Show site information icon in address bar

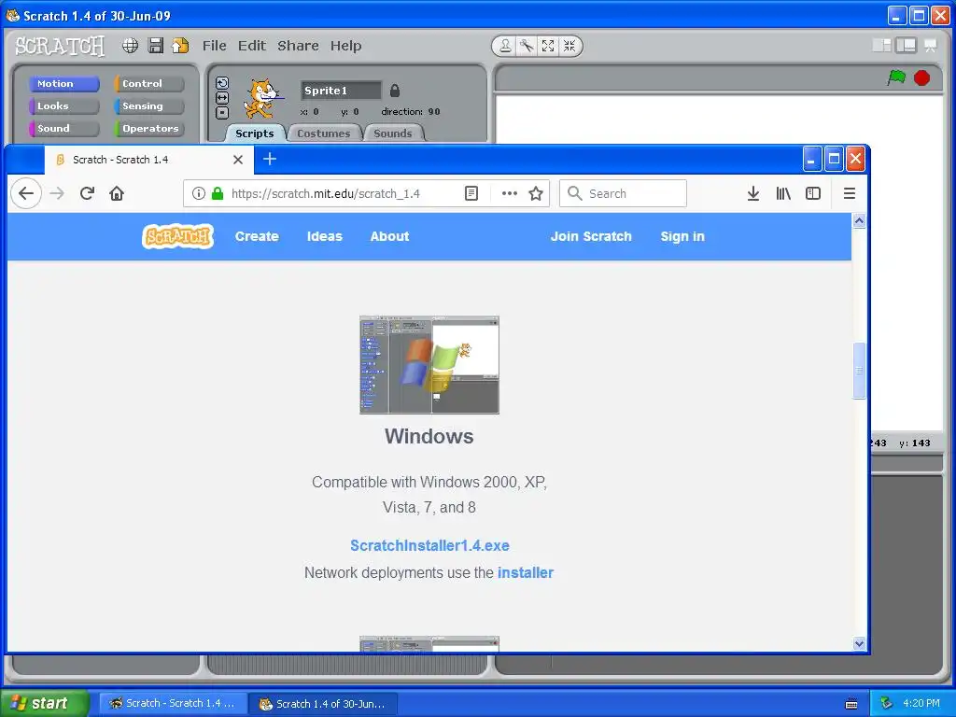pos(198,193)
